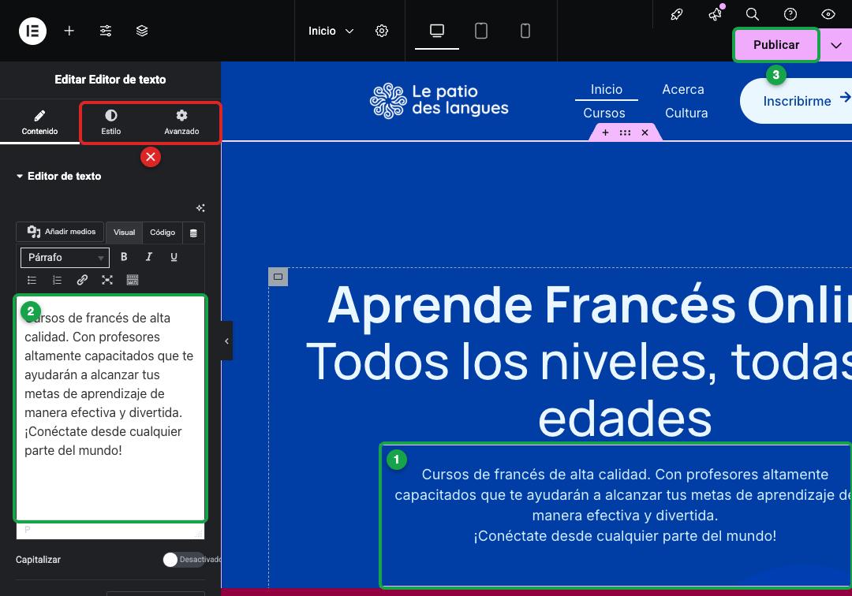The height and width of the screenshot is (596, 852).
Task: Open What's New megaphone icon
Action: click(716, 14)
